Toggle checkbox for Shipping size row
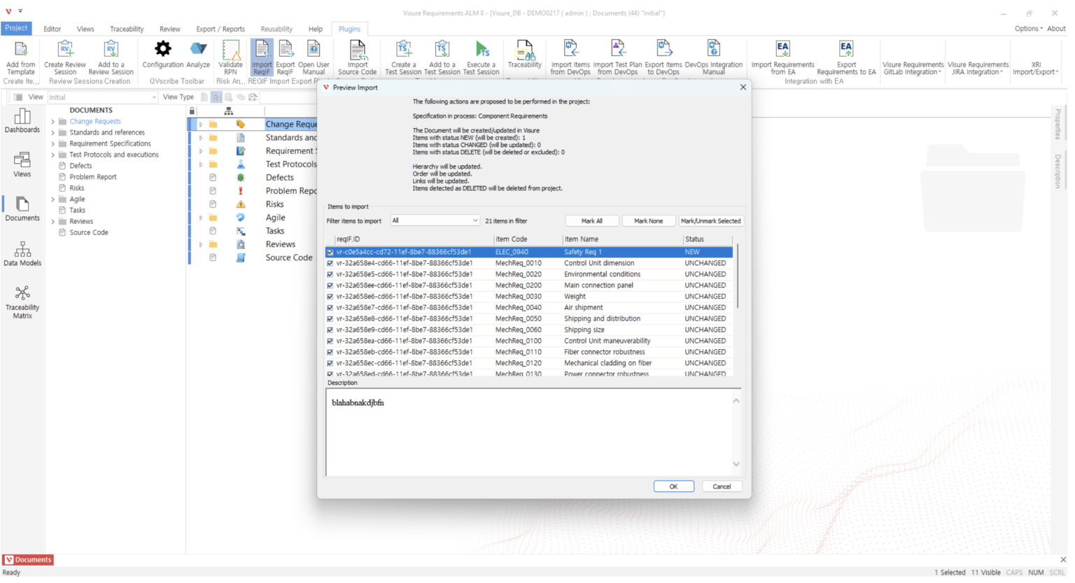The width and height of the screenshot is (1075, 583). pos(330,330)
